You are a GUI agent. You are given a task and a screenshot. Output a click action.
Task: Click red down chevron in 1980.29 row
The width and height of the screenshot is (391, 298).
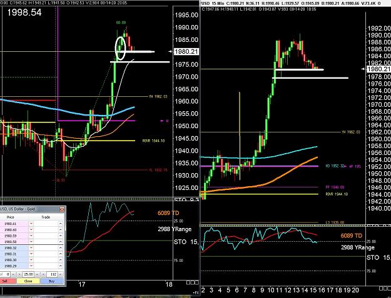click(31, 266)
